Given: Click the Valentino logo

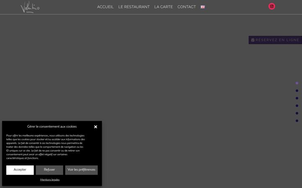Looking at the screenshot, I should tap(30, 7).
